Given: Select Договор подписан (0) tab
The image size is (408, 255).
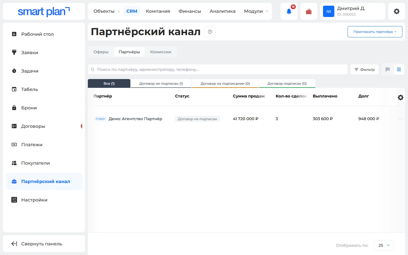Looking at the screenshot, I should click(287, 83).
